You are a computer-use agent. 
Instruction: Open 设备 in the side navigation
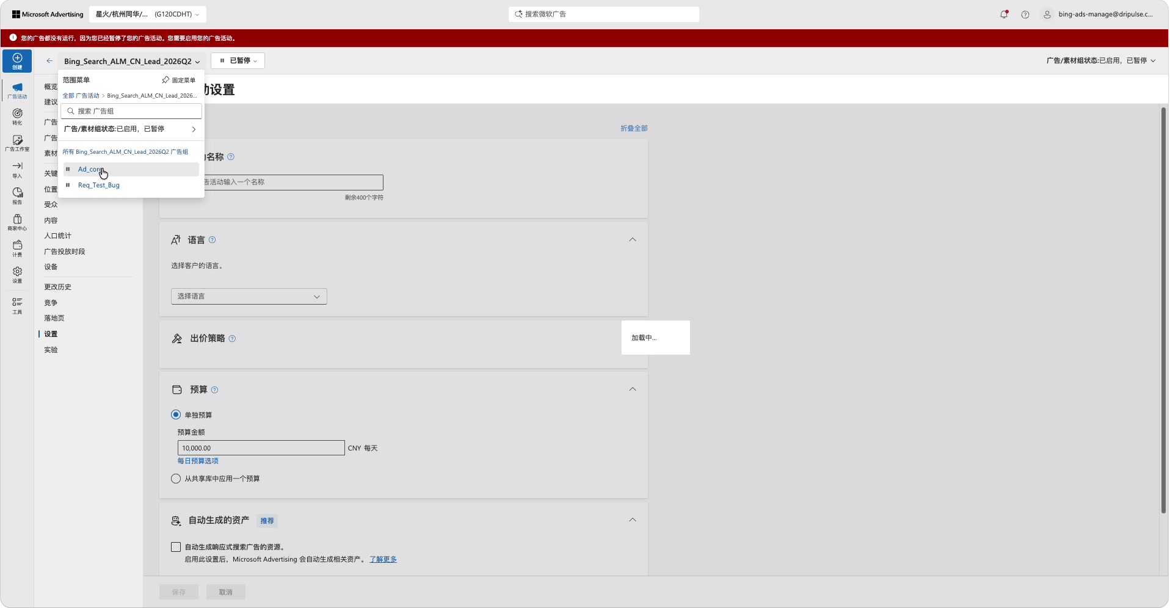click(51, 267)
